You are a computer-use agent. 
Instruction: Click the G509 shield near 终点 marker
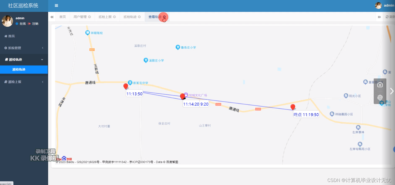(258, 109)
